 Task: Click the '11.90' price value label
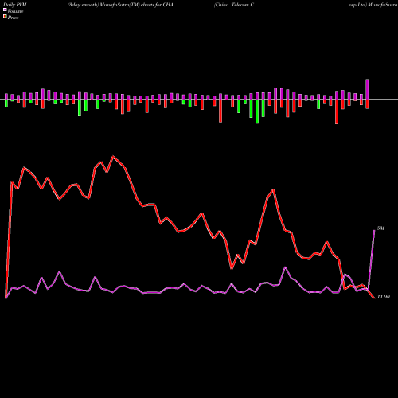click(384, 297)
